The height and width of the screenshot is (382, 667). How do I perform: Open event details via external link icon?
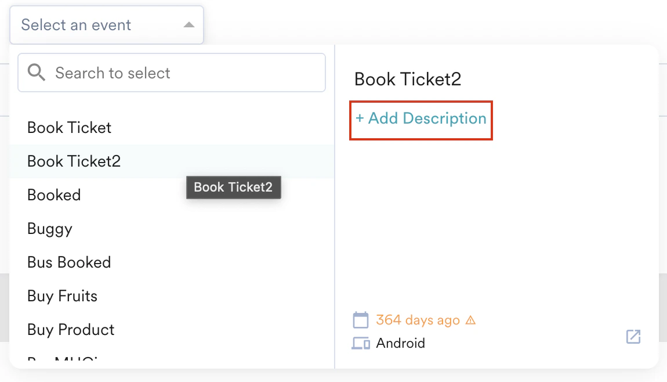coord(633,337)
